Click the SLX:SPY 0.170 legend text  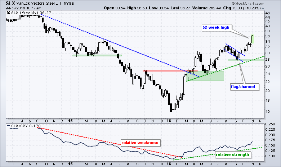[26, 126]
